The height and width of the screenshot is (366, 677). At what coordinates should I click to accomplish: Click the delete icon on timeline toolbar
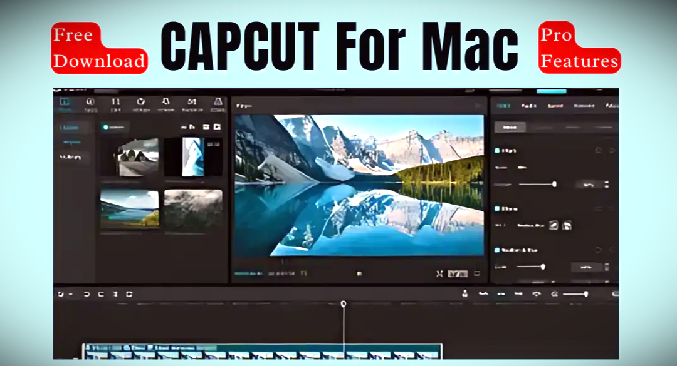(129, 294)
